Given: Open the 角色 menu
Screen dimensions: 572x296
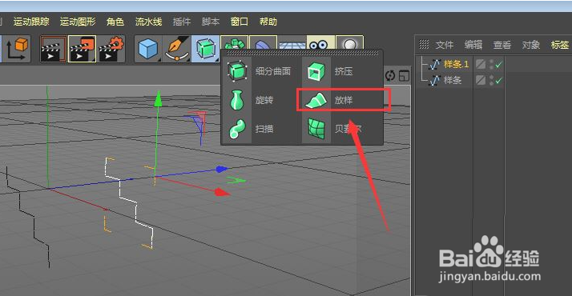Looking at the screenshot, I should tap(115, 22).
